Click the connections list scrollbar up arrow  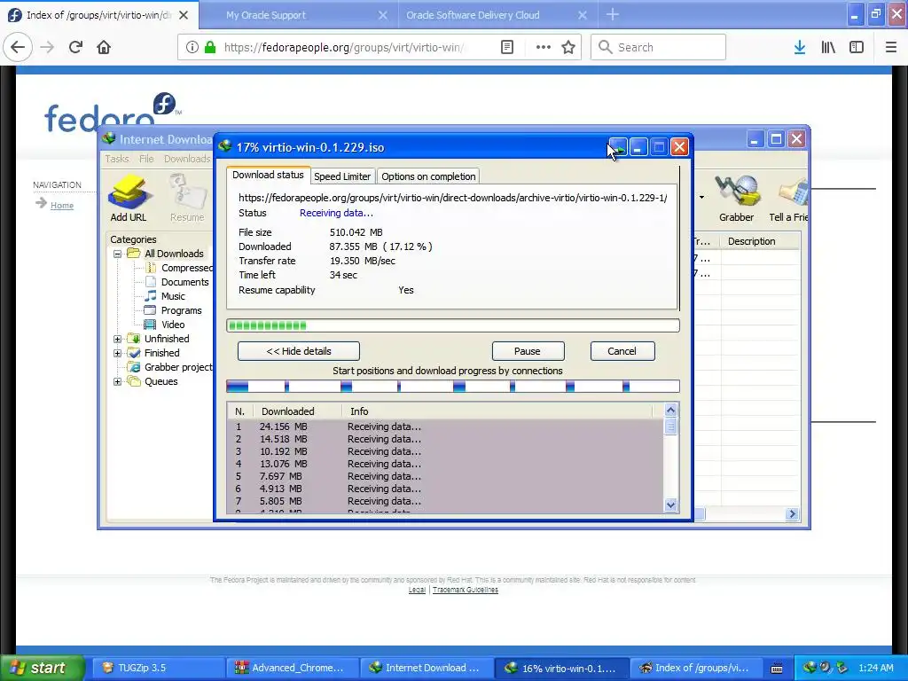point(670,410)
